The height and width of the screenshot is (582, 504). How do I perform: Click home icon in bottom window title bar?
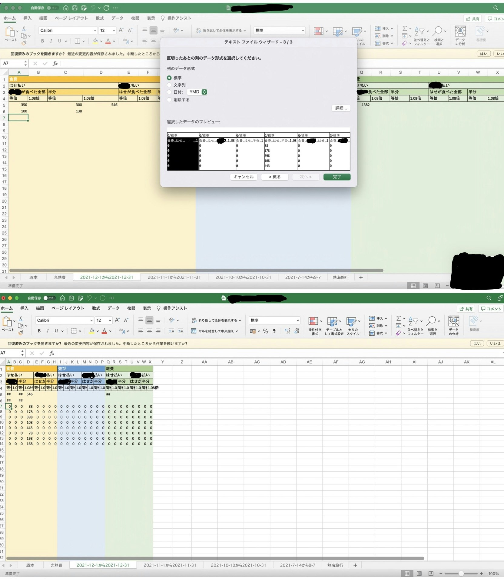coord(62,298)
